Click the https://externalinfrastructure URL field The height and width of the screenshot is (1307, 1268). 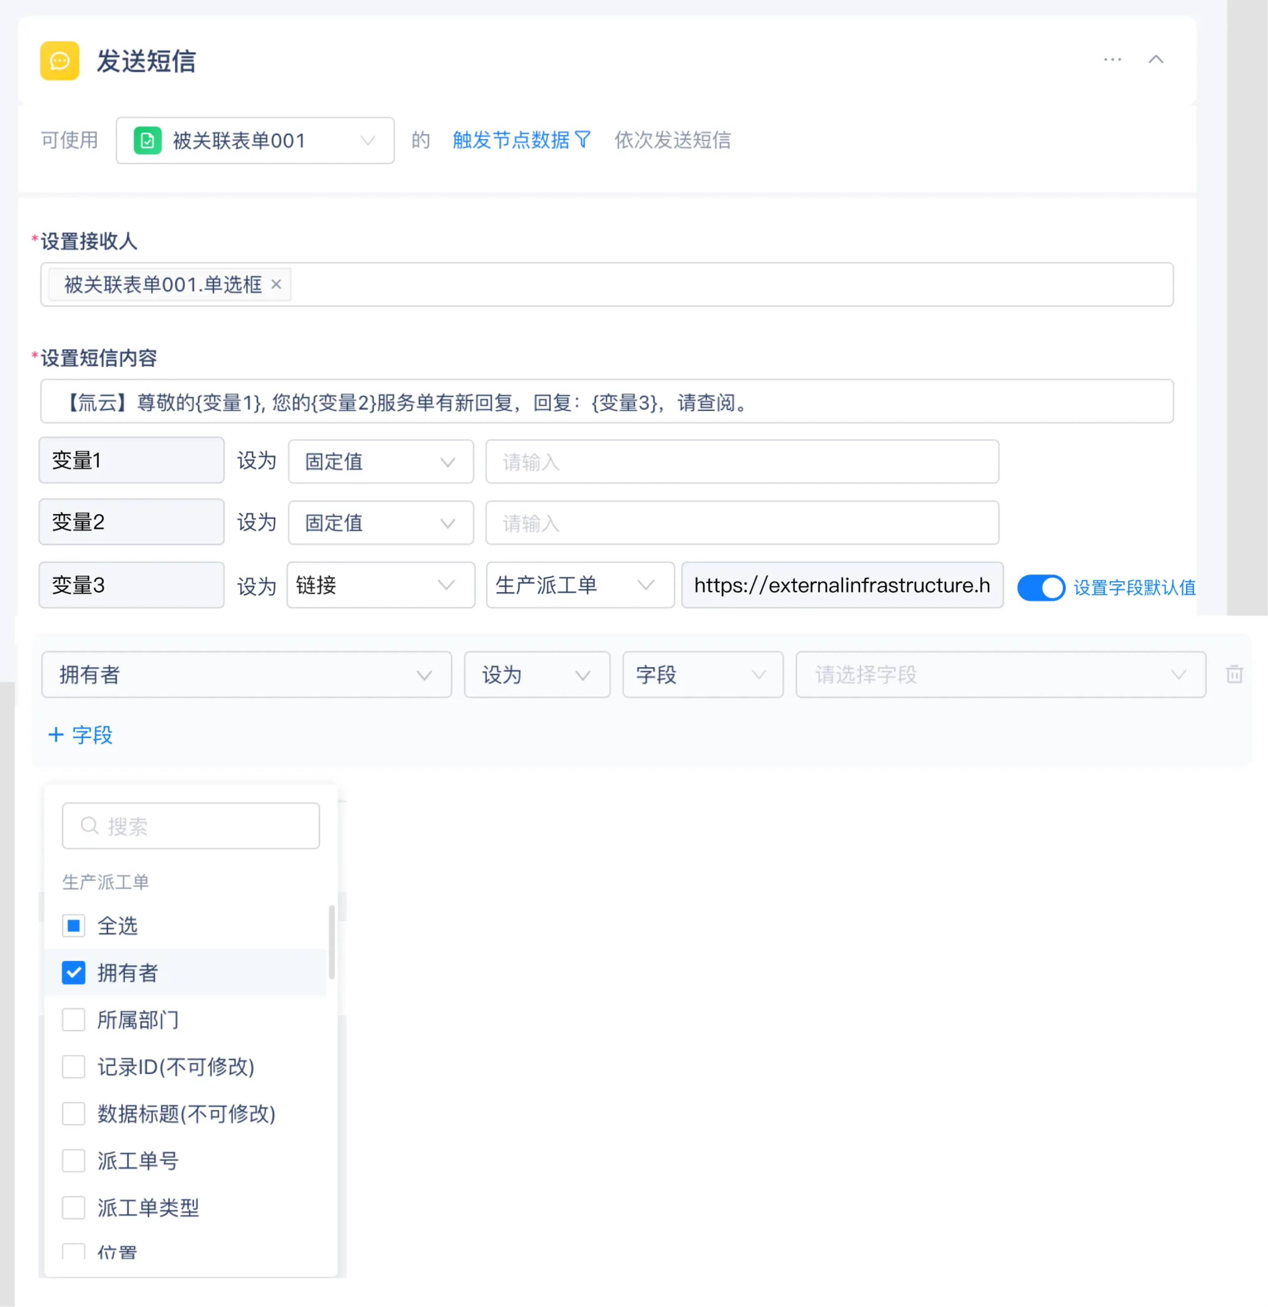(x=843, y=585)
